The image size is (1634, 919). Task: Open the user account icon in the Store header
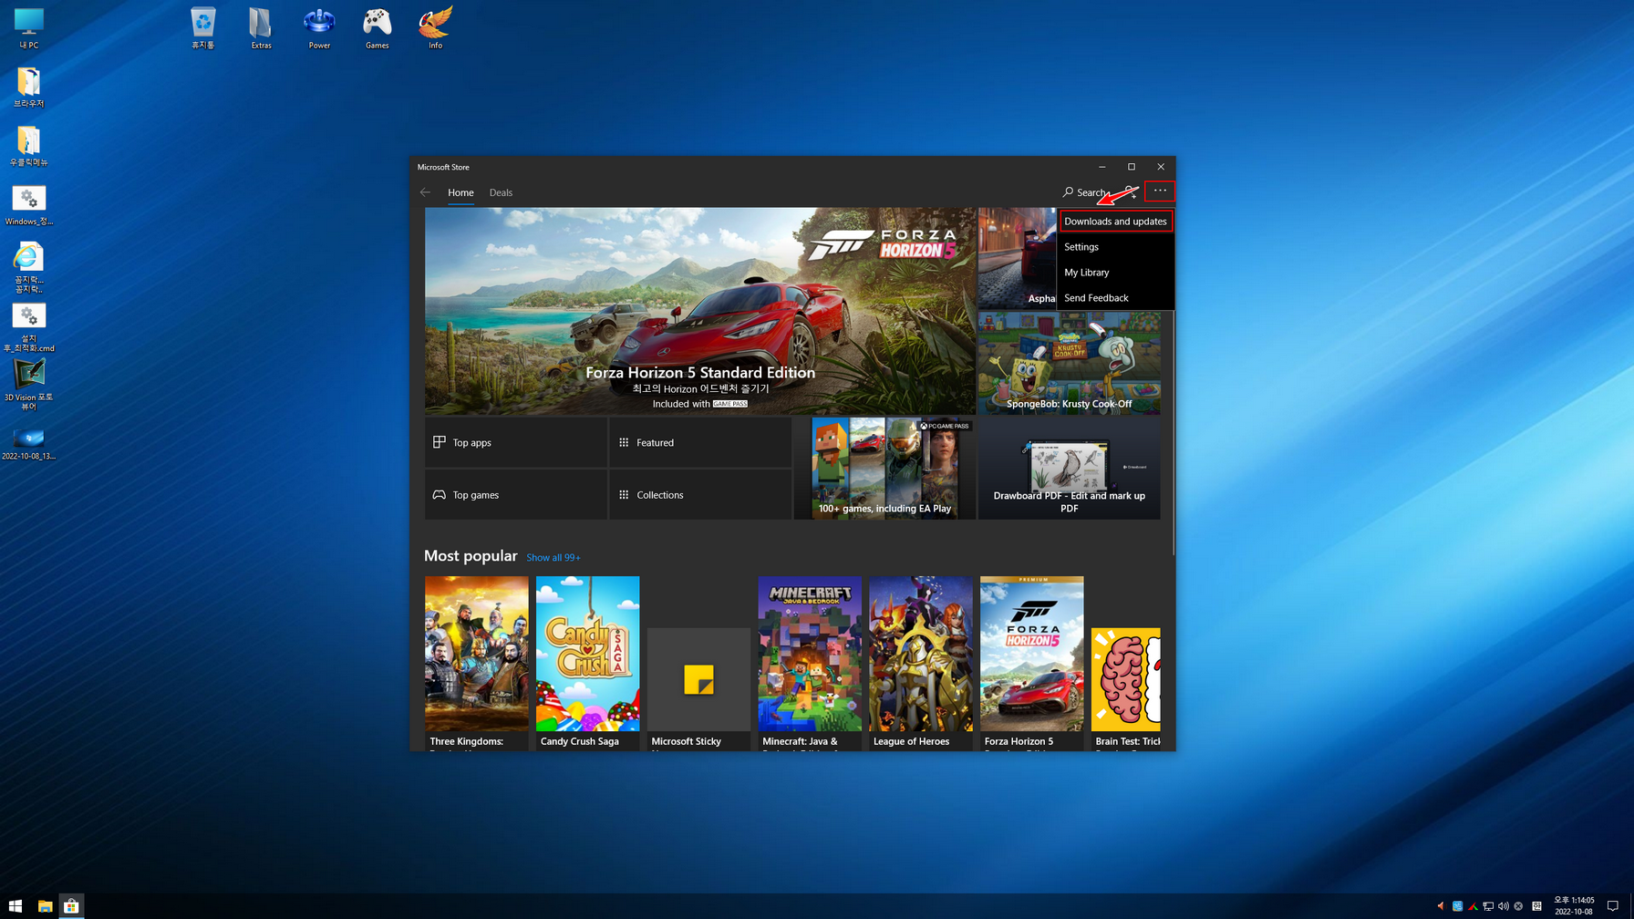coord(1131,192)
